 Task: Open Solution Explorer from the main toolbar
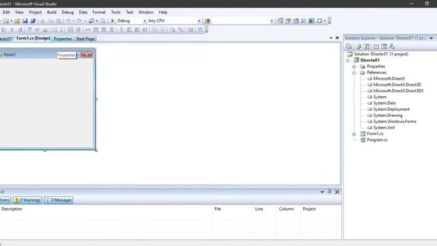point(280,21)
